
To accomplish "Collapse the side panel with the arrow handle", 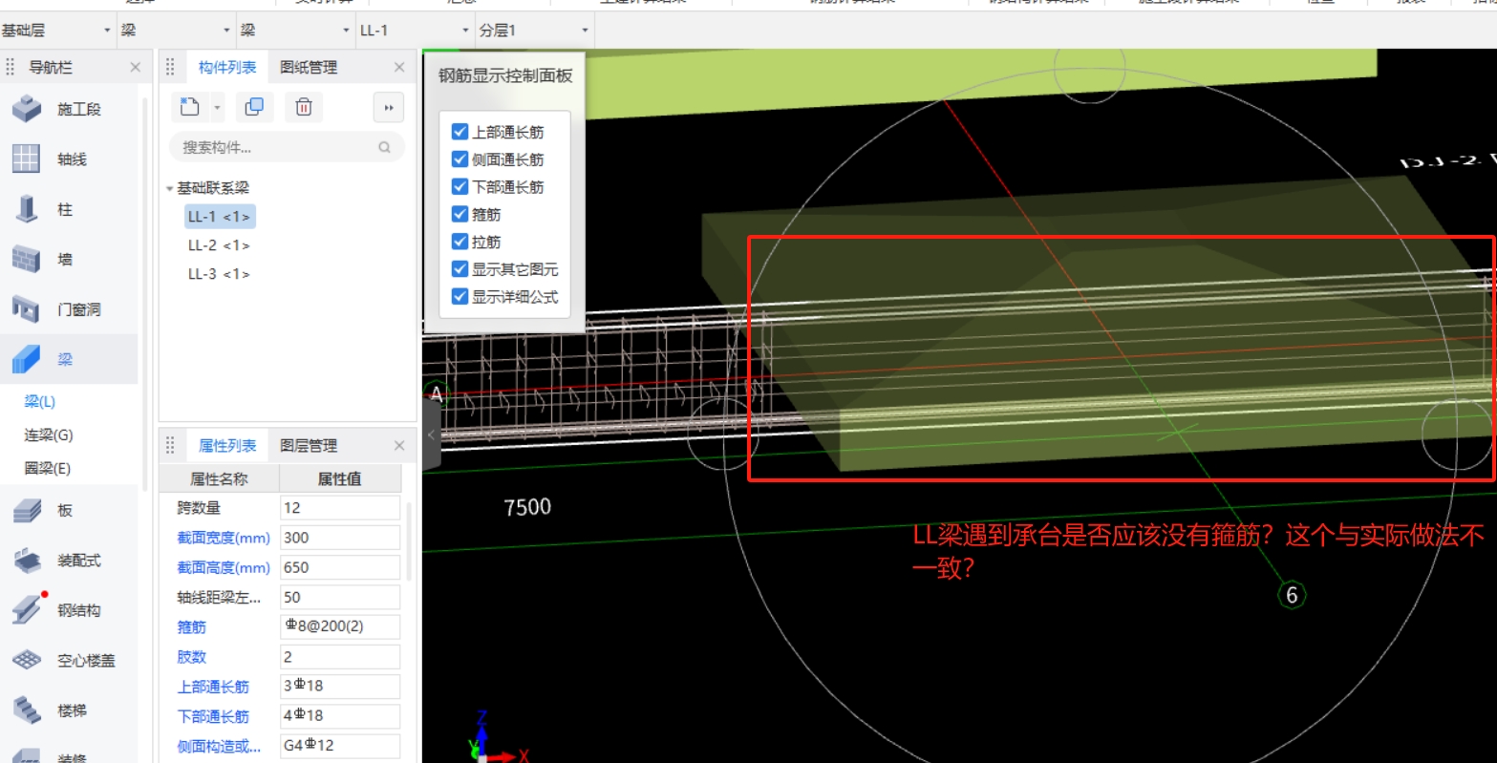I will pyautogui.click(x=432, y=434).
